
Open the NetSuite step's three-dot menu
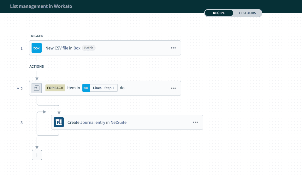pyautogui.click(x=195, y=122)
